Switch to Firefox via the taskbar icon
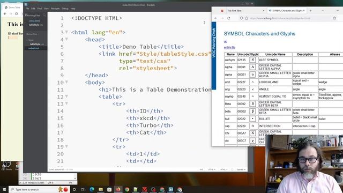This screenshot has width=343, height=193. pos(118,189)
